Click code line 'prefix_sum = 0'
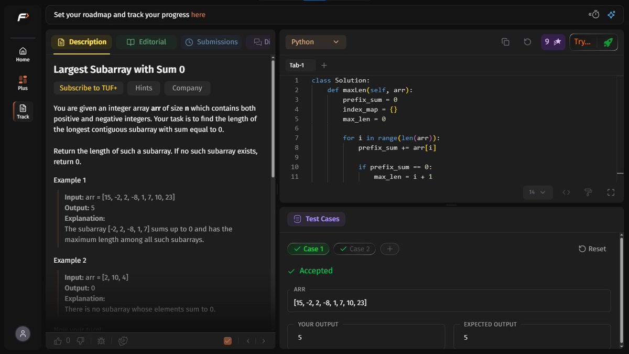This screenshot has width=629, height=354. point(370,100)
